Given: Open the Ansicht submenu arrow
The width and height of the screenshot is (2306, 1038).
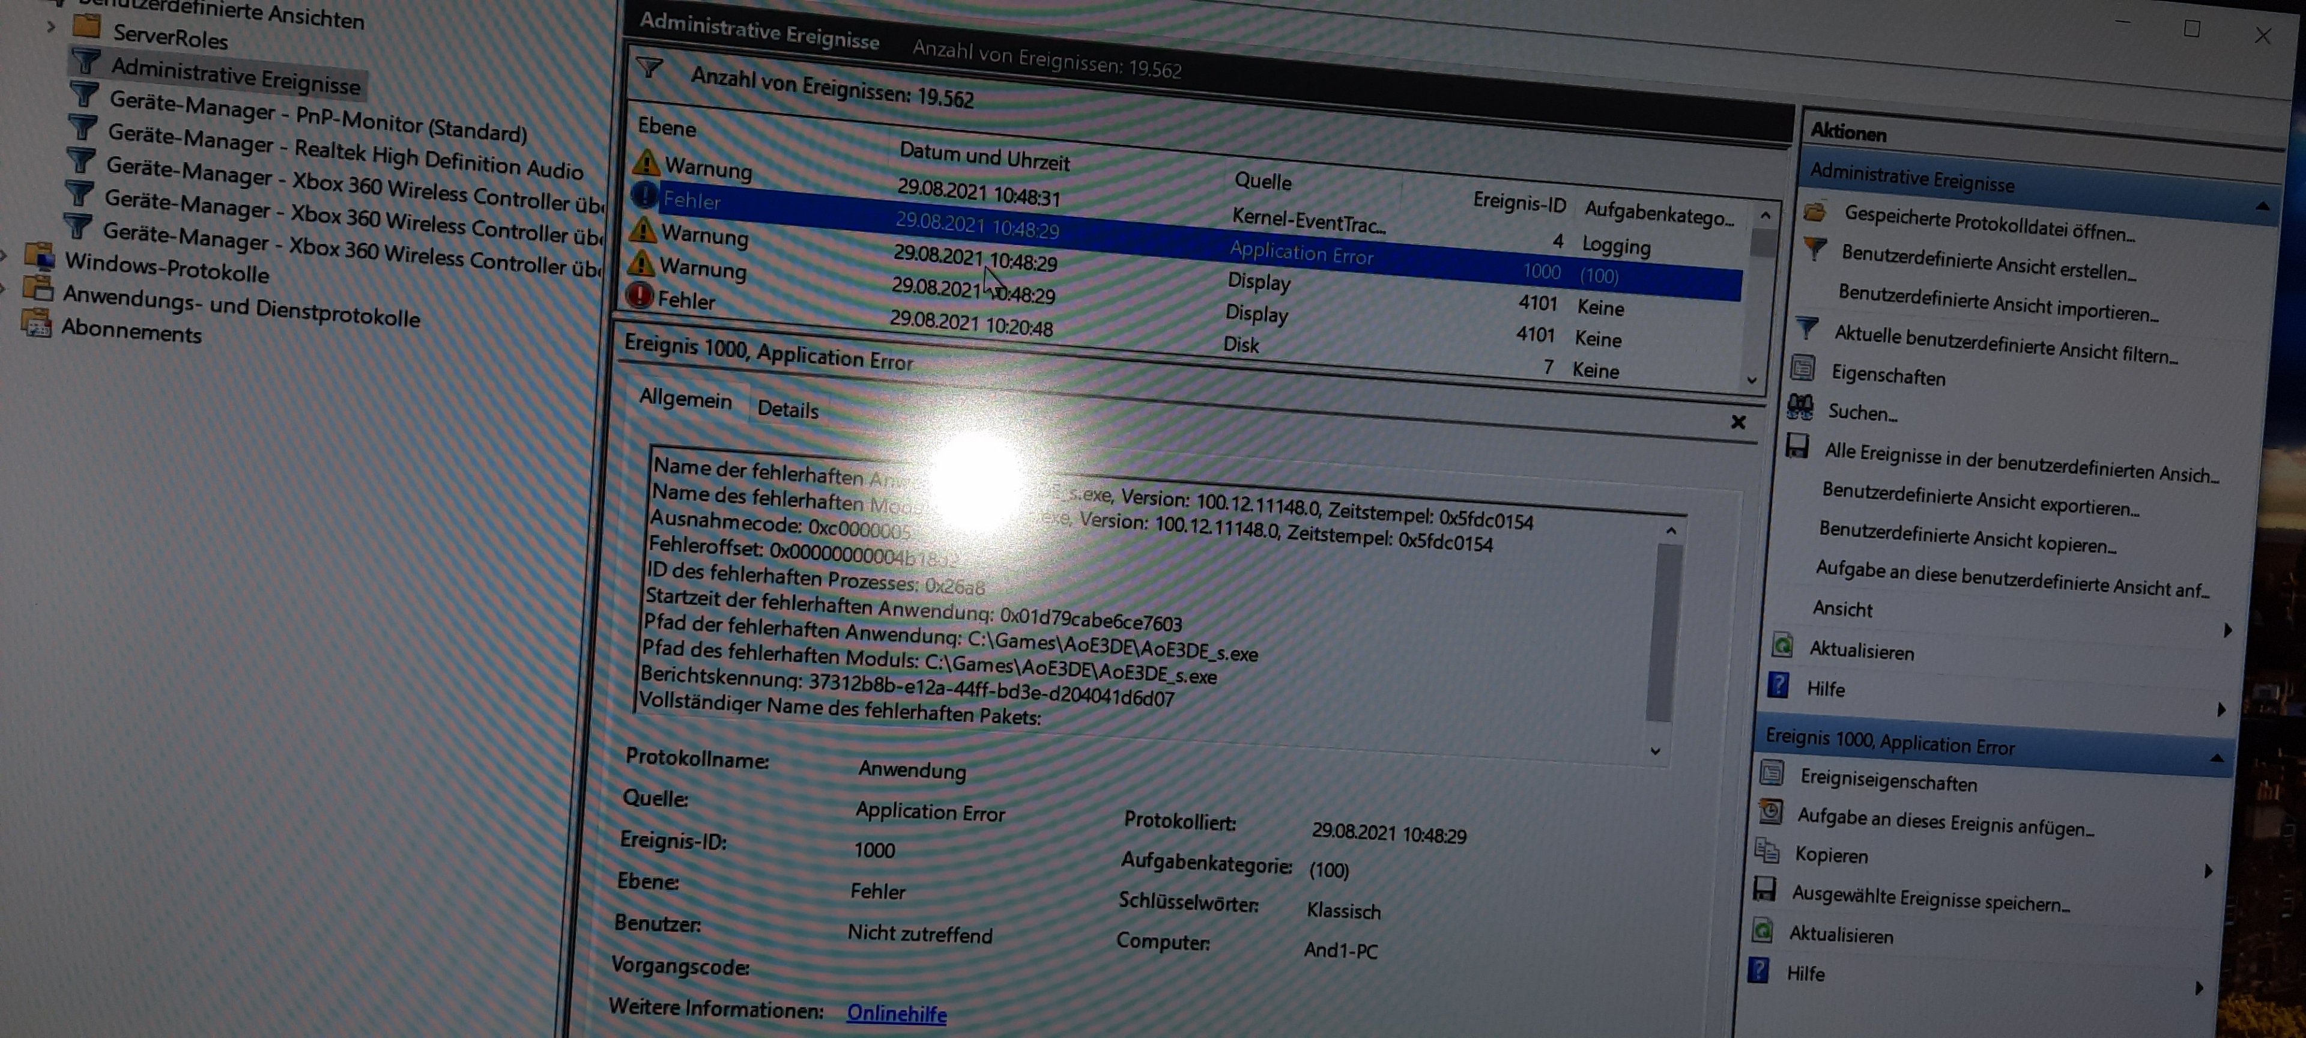Looking at the screenshot, I should (2227, 631).
